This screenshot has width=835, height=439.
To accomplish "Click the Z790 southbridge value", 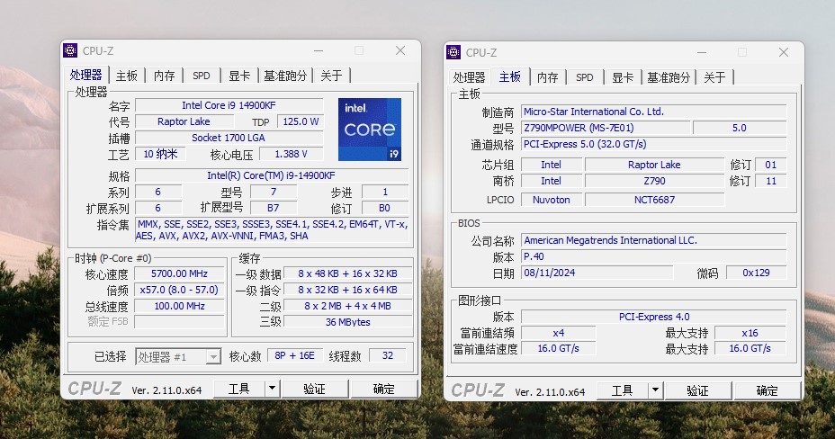I will [654, 181].
